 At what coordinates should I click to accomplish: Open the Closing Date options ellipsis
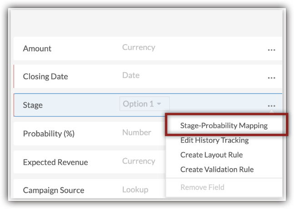pyautogui.click(x=272, y=77)
